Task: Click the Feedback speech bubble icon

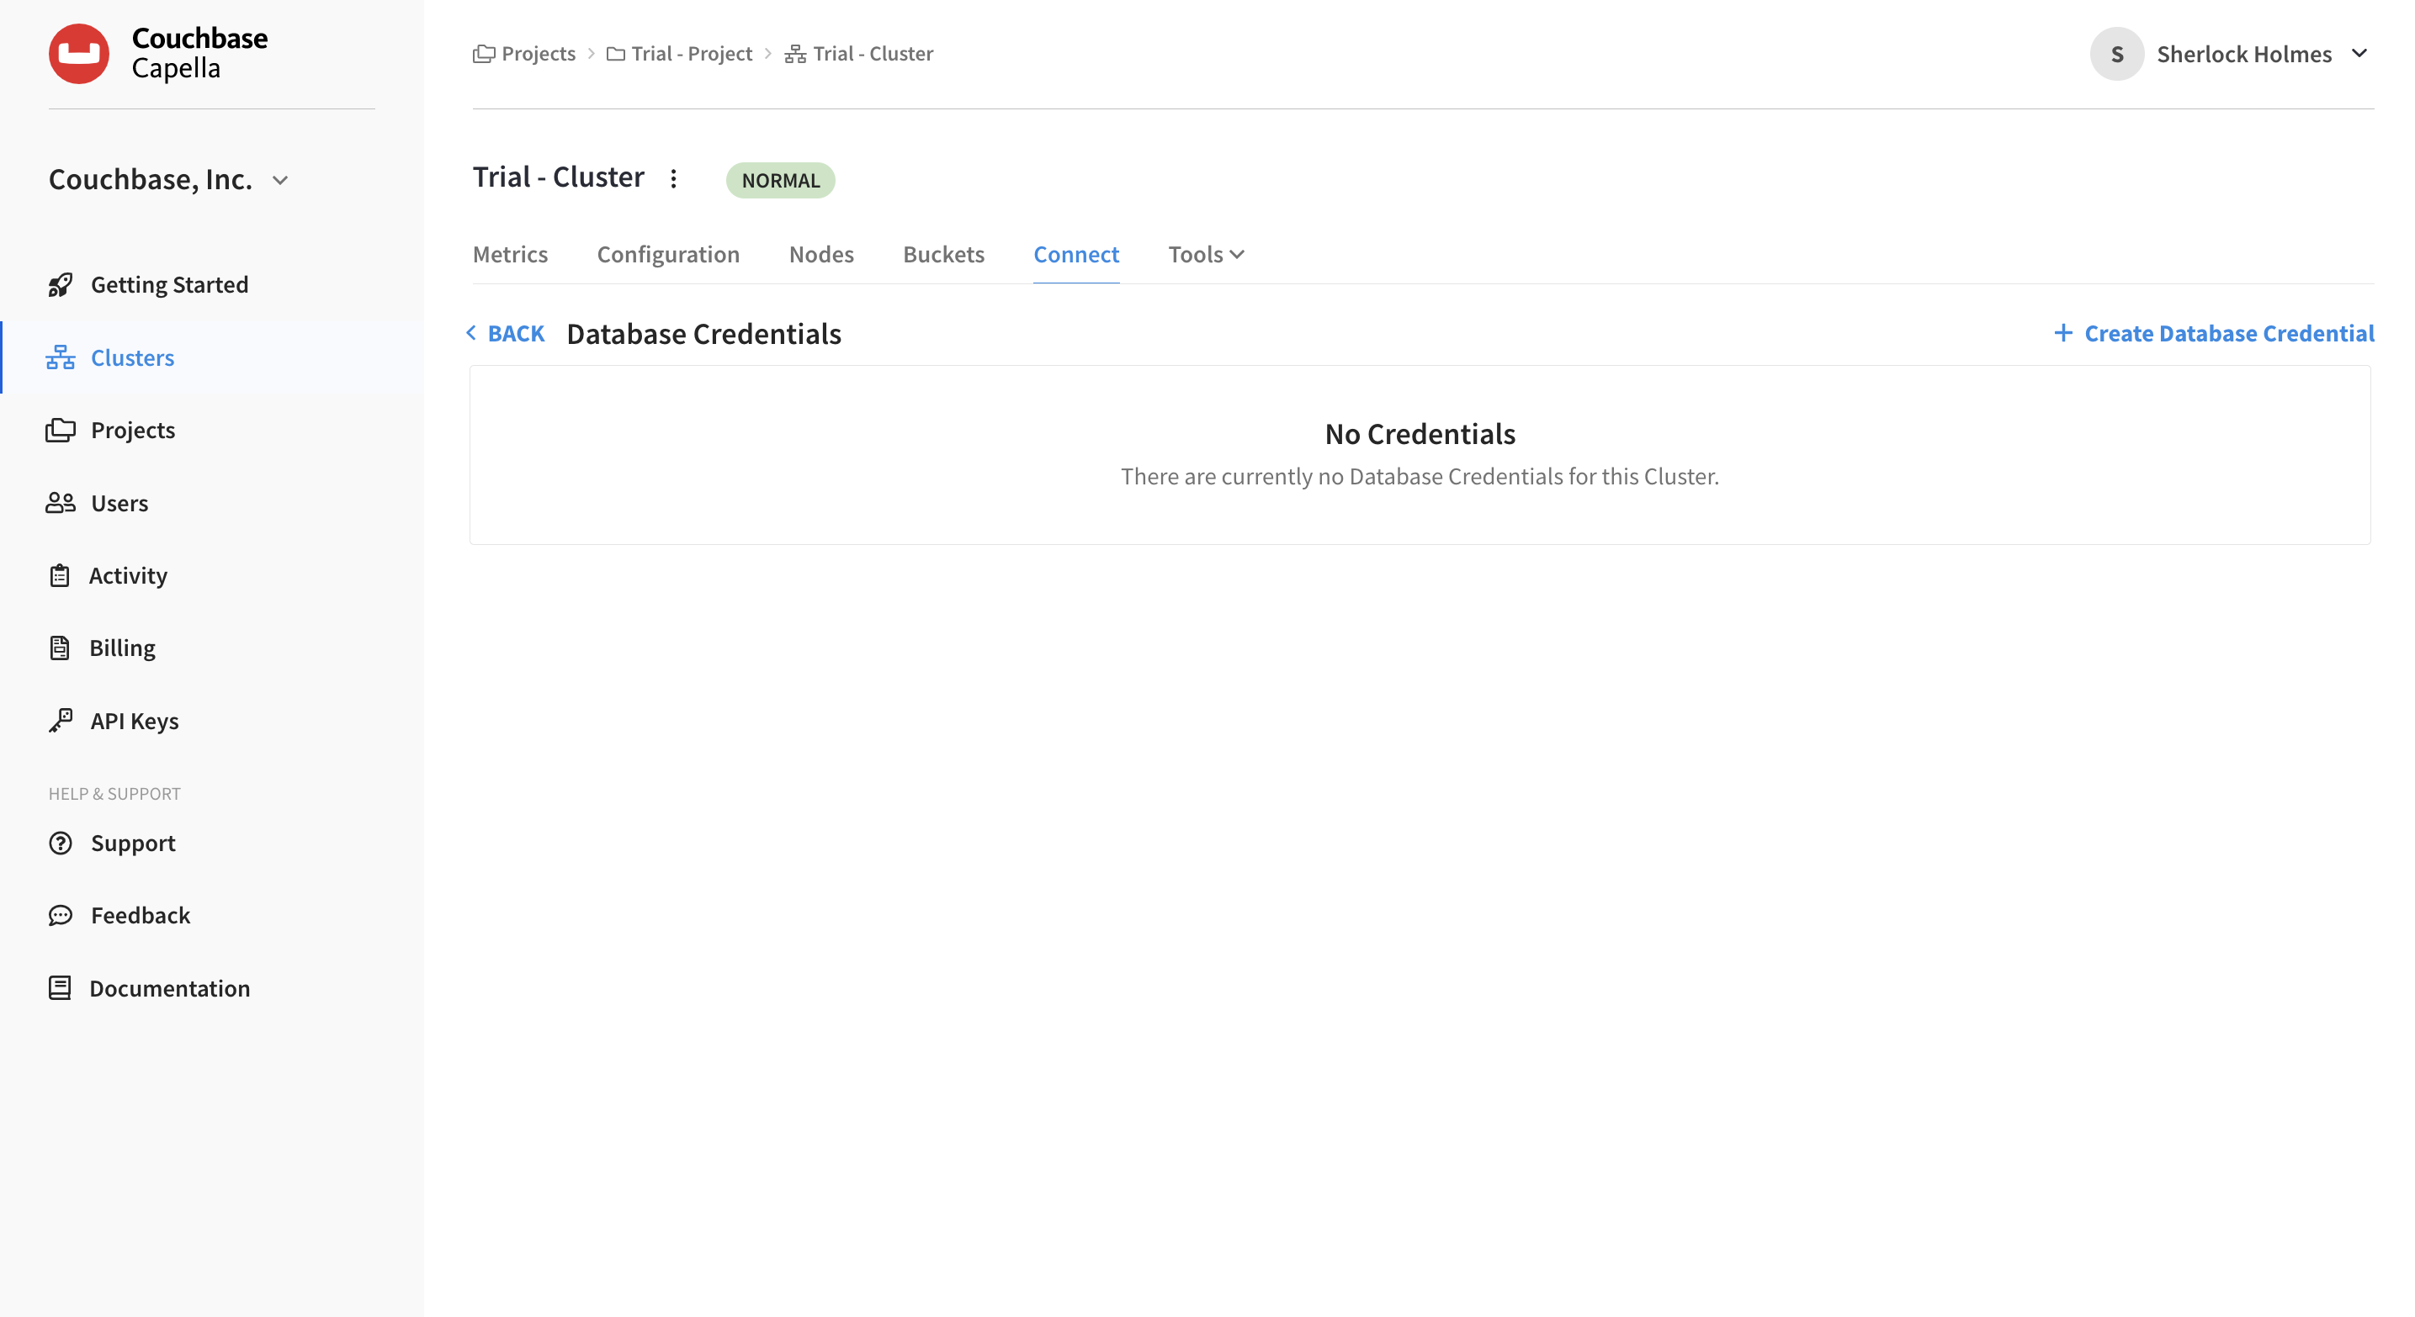Action: tap(59, 915)
